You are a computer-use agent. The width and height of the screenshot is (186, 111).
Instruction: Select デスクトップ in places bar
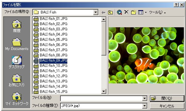click(x=17, y=62)
